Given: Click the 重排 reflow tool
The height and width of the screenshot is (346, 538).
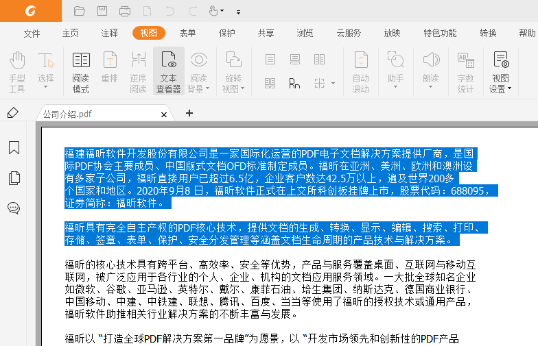Looking at the screenshot, I should tap(110, 68).
